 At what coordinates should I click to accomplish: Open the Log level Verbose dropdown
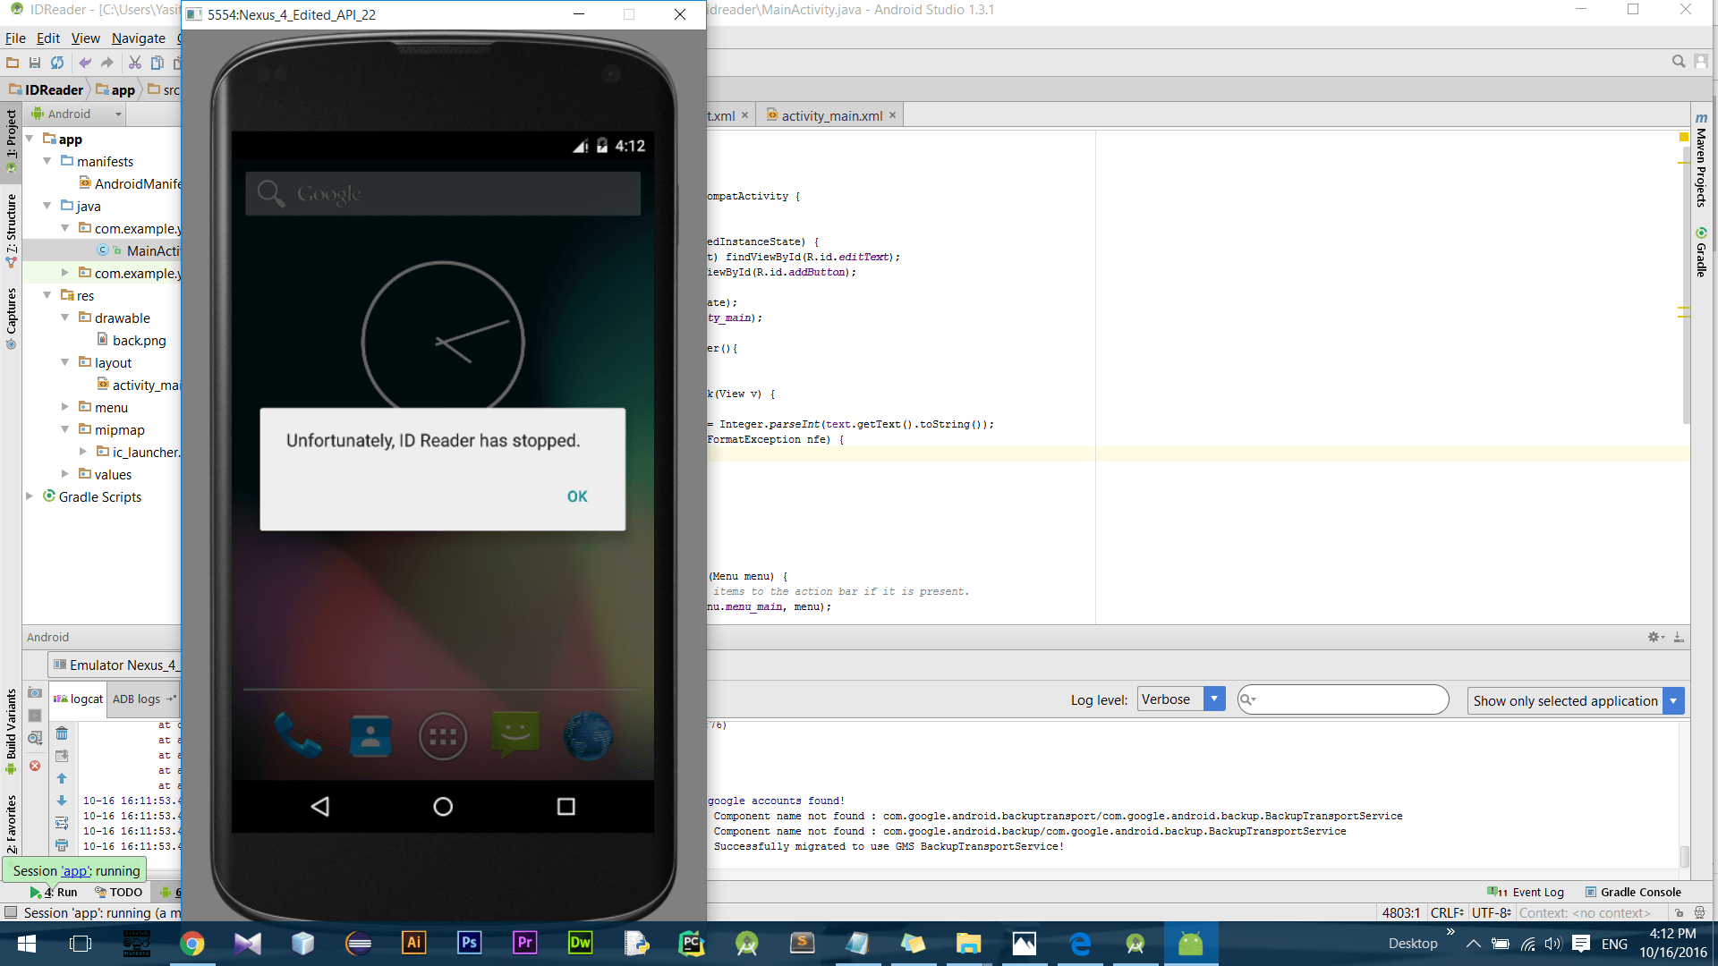pyautogui.click(x=1180, y=699)
